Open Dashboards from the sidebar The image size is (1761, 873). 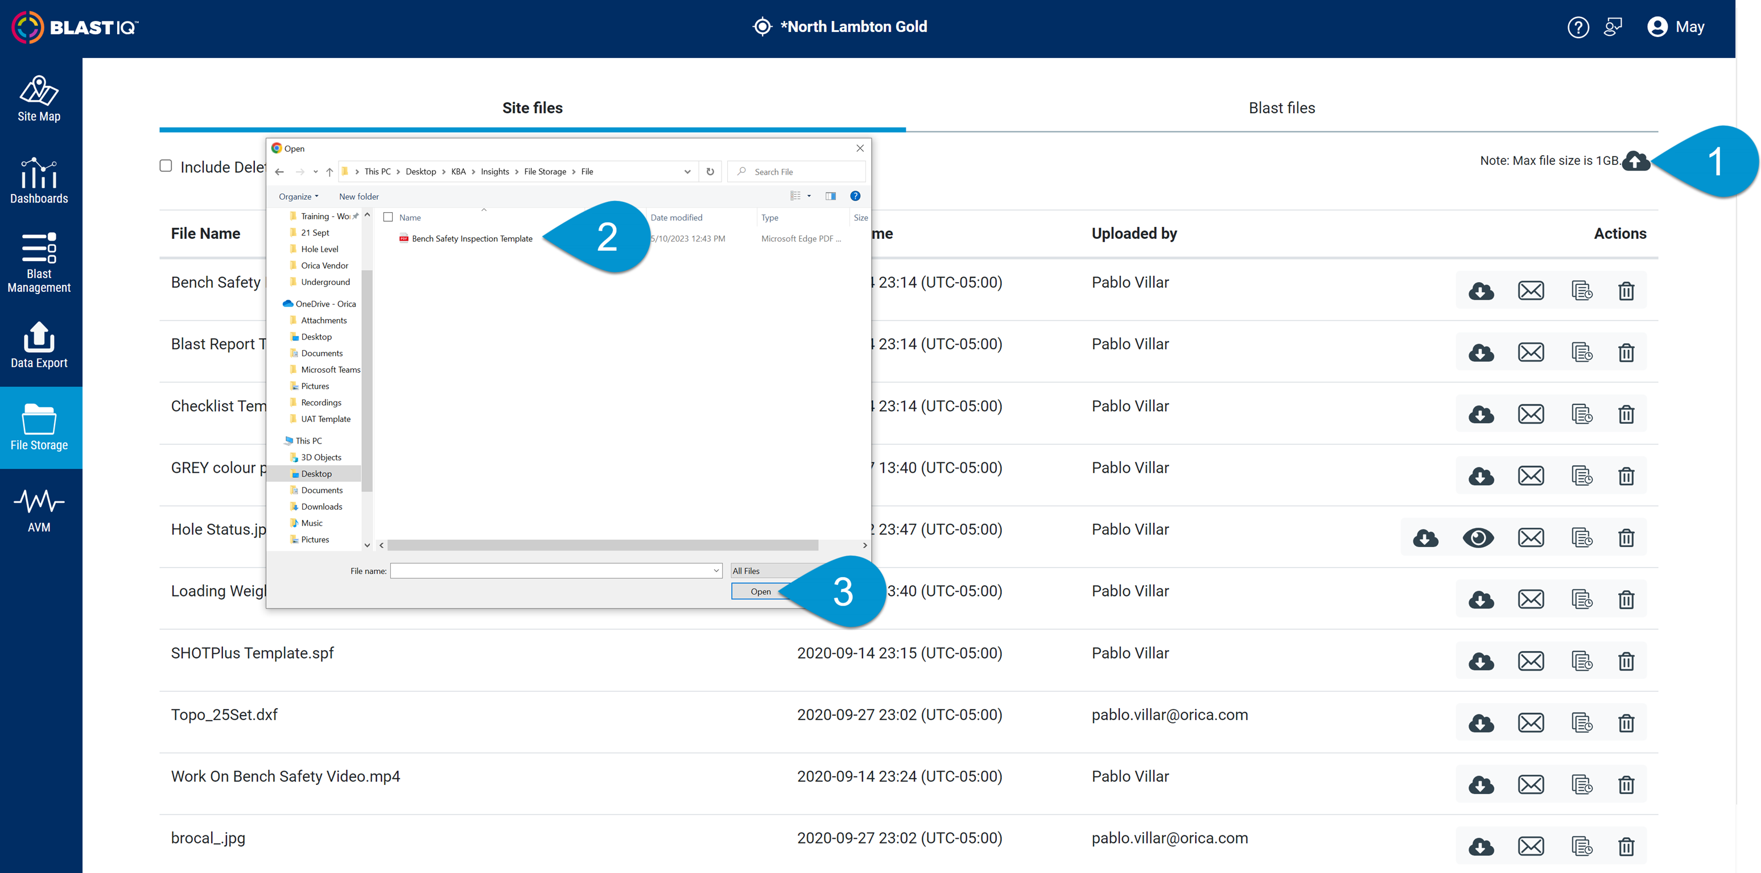39,181
